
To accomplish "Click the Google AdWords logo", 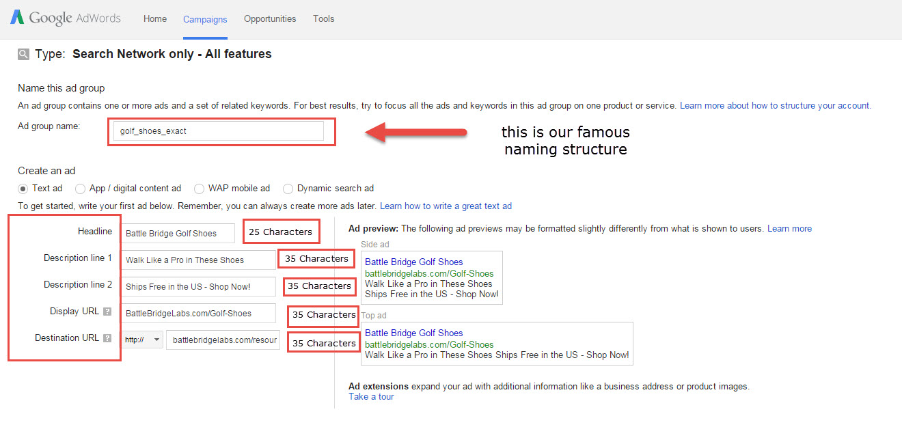I will click(64, 18).
